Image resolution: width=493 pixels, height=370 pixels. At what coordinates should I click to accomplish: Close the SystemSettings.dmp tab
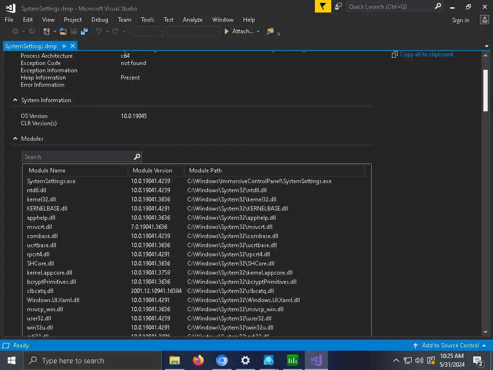[73, 46]
